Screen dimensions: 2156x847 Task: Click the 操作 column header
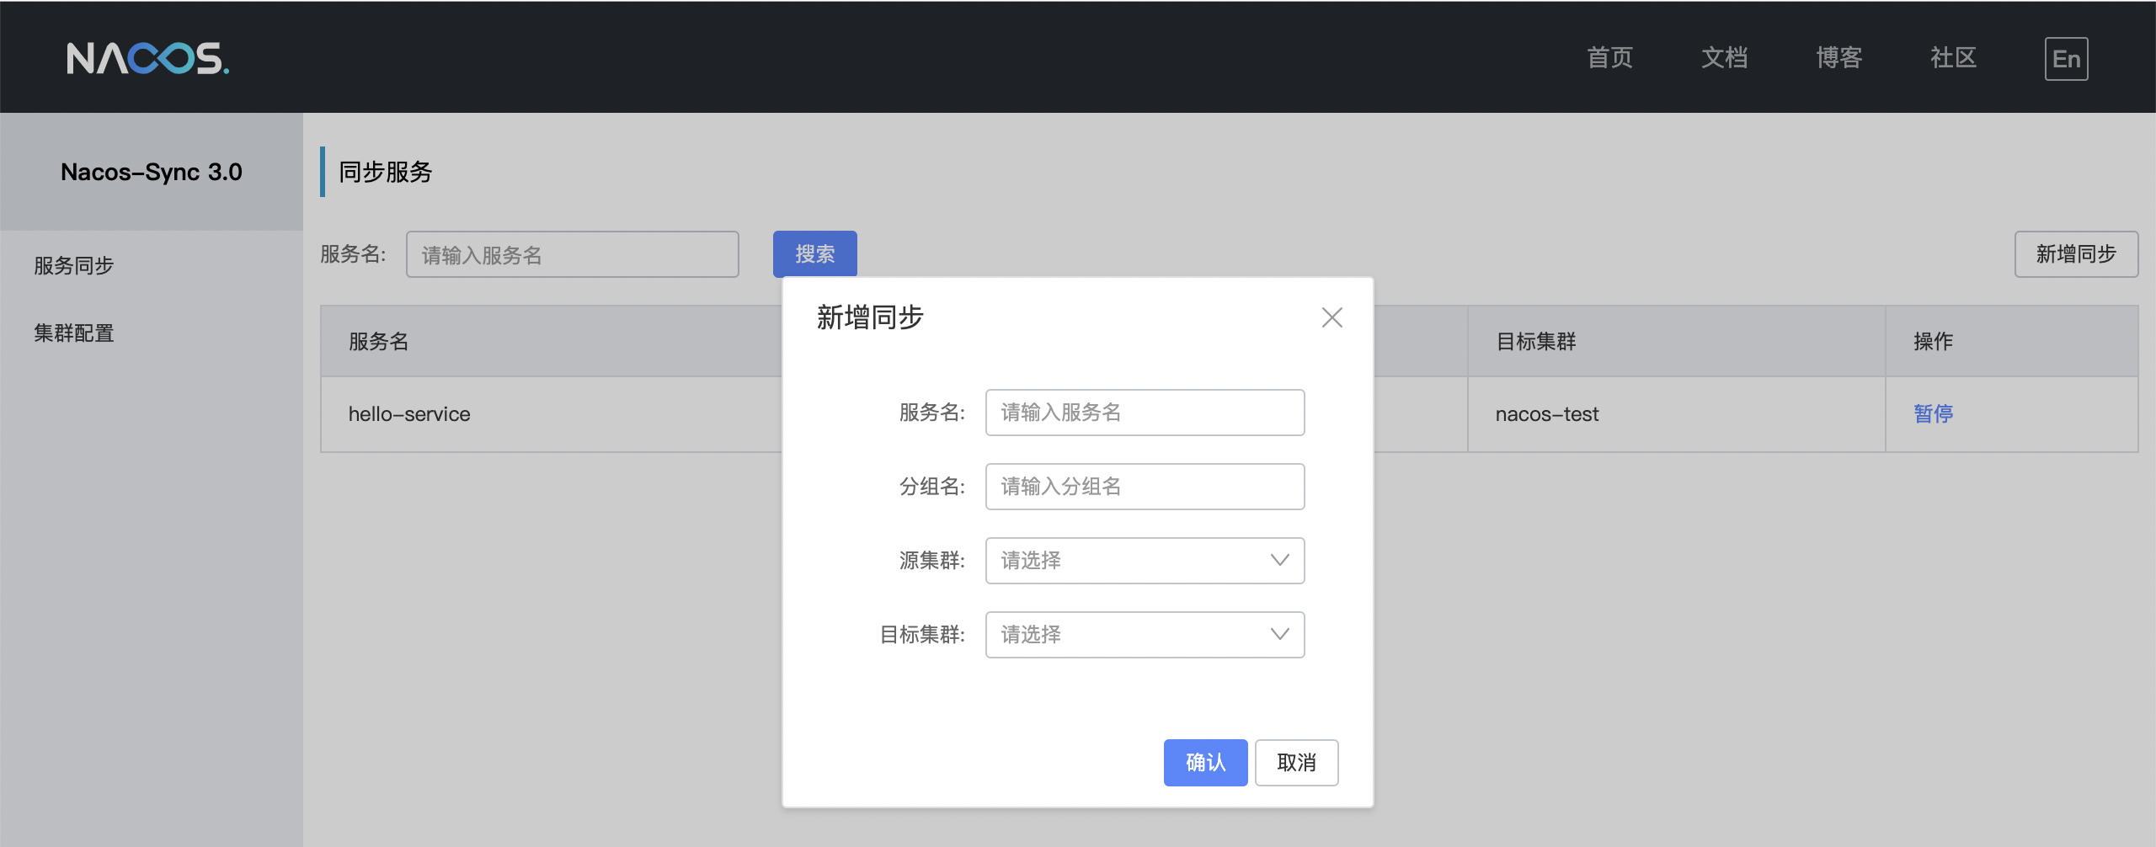[x=2011, y=341]
